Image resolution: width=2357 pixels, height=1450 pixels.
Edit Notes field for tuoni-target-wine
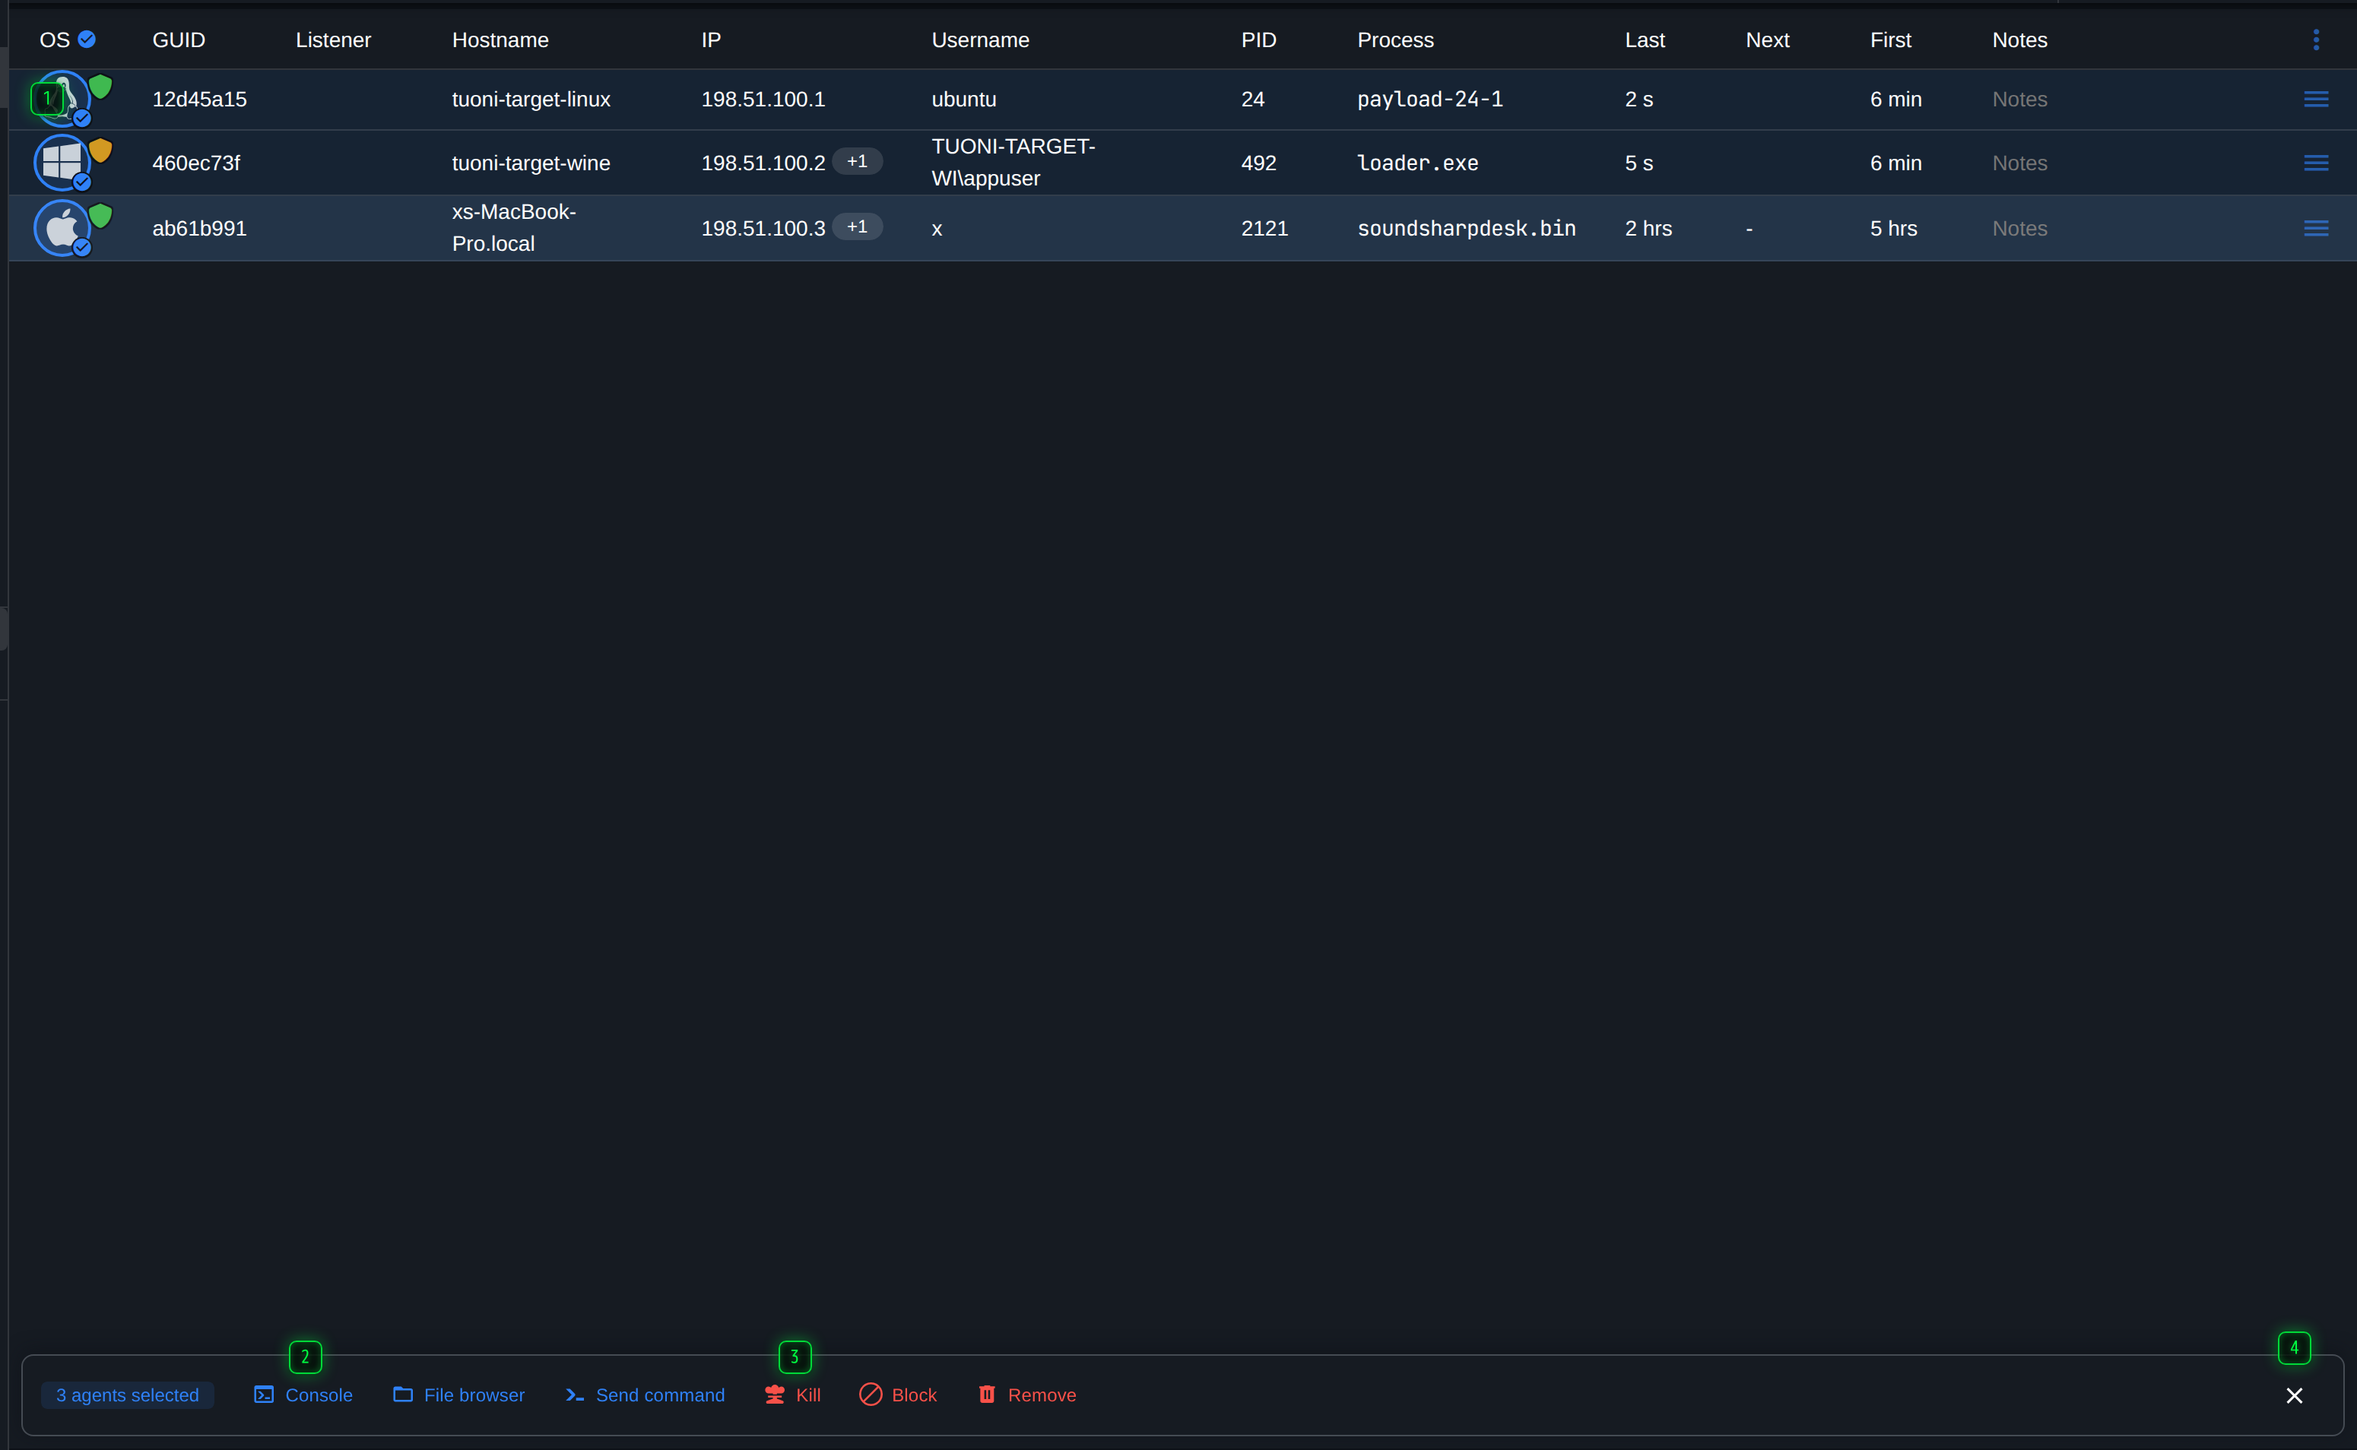pos(2019,163)
